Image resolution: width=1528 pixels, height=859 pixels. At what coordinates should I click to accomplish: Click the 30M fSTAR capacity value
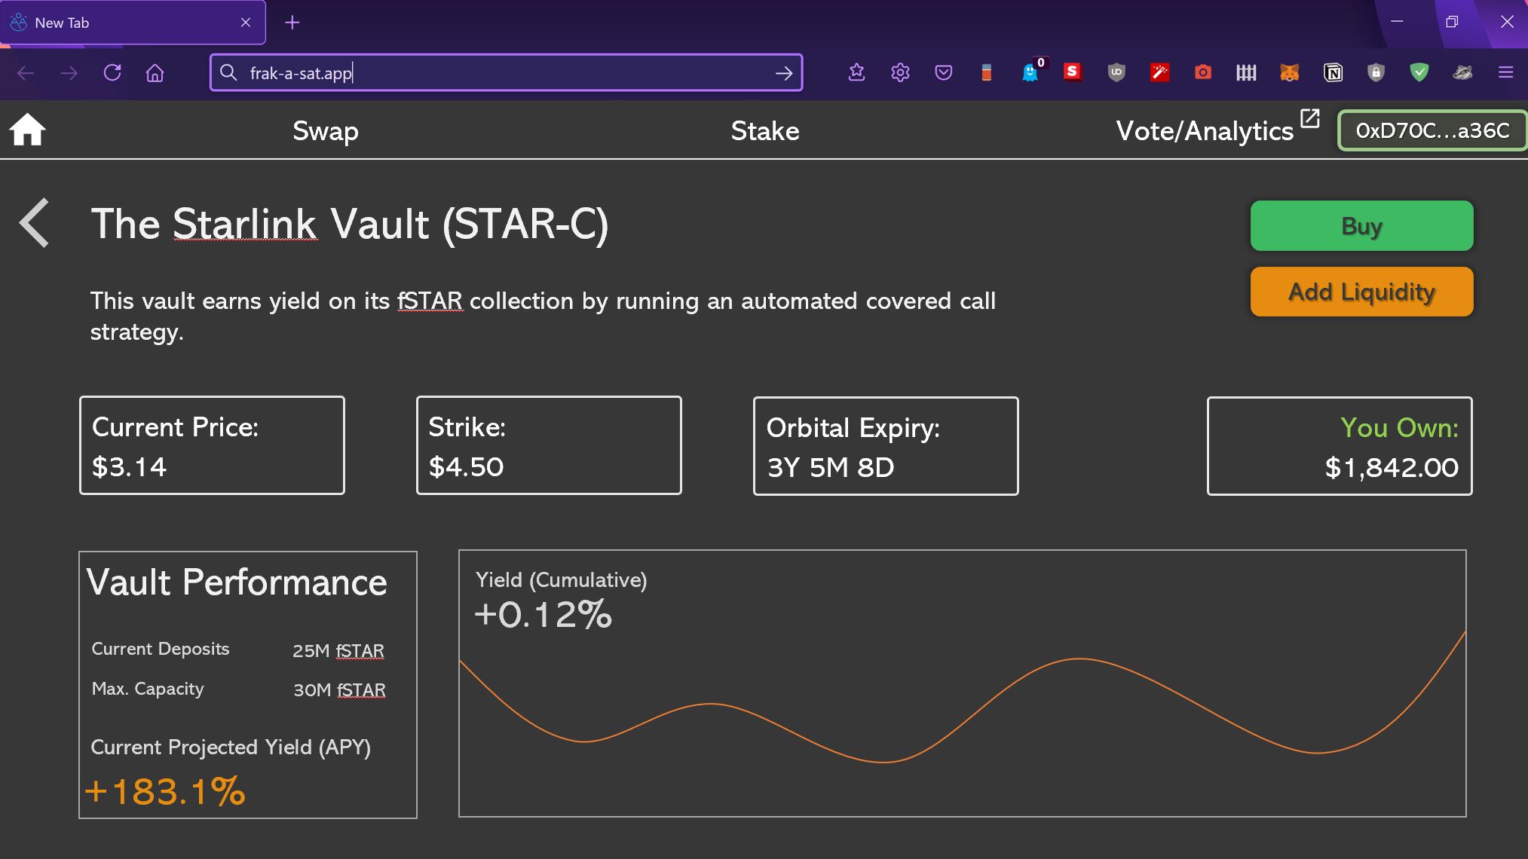pos(339,689)
